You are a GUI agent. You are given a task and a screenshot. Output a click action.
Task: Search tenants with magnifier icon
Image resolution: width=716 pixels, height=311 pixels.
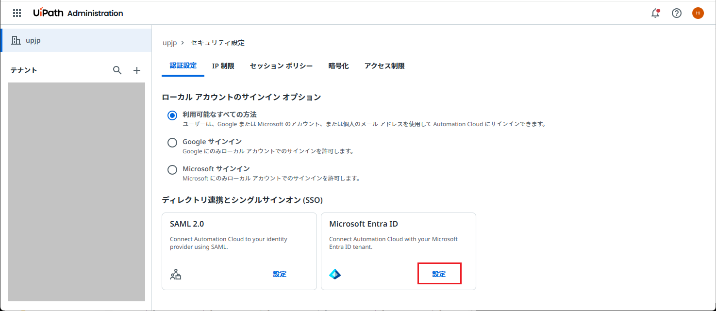(x=117, y=70)
